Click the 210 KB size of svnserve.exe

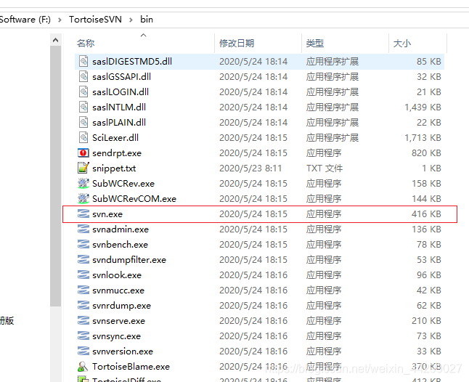coord(426,321)
